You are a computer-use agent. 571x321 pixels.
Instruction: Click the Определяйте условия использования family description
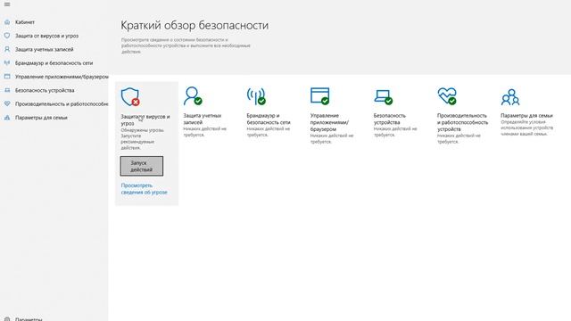pos(526,128)
